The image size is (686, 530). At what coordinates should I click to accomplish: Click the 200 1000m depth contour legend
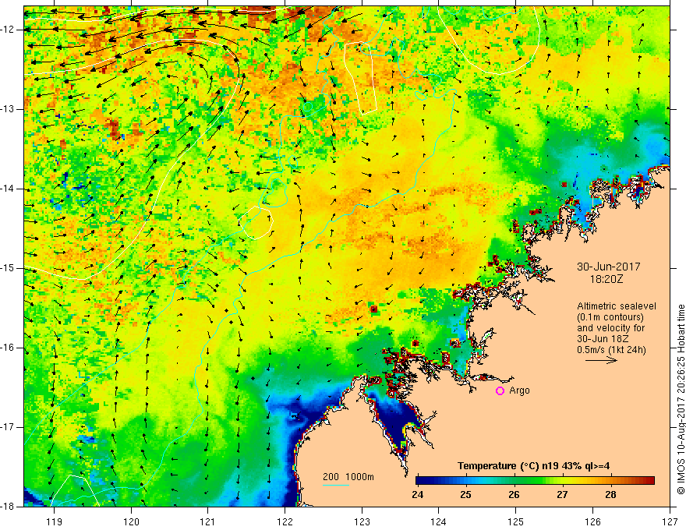coord(348,477)
